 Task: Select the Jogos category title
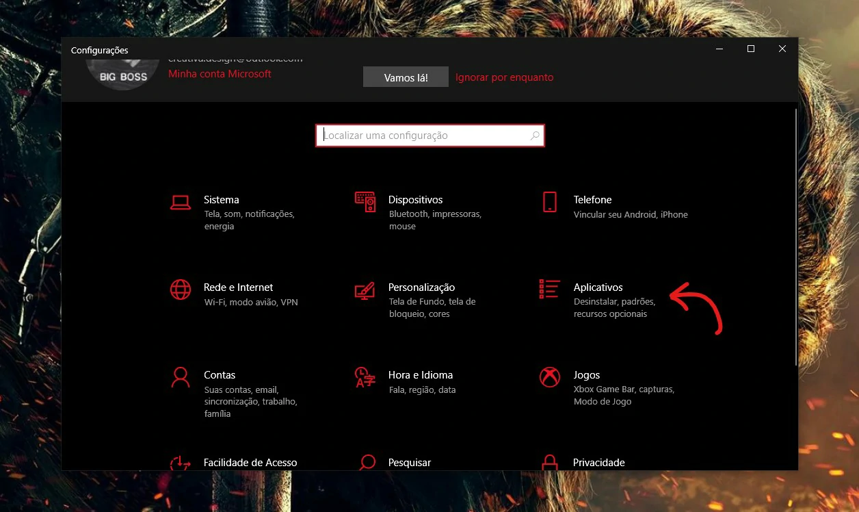point(587,375)
